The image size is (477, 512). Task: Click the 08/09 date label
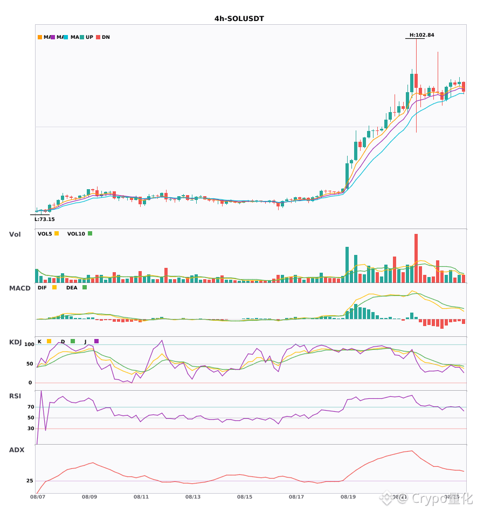click(89, 497)
